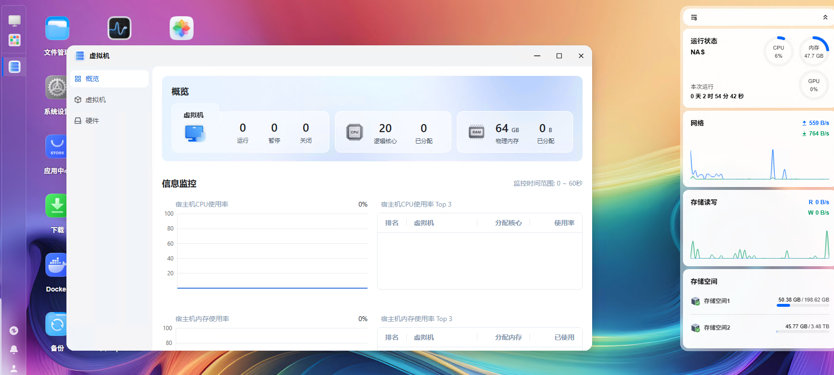Screen dimensions: 834x375
Task: Click the network traffic graph
Action: [760, 164]
